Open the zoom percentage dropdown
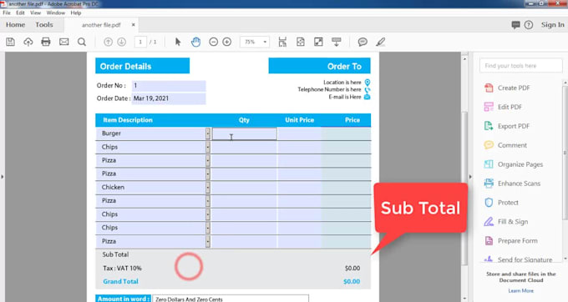 (x=265, y=42)
